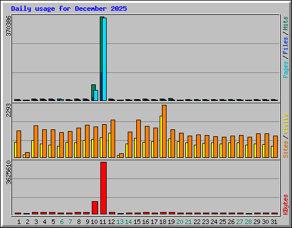Click the cyan pages bar for day 10
Viewport: 292px width, 228px height.
point(96,95)
